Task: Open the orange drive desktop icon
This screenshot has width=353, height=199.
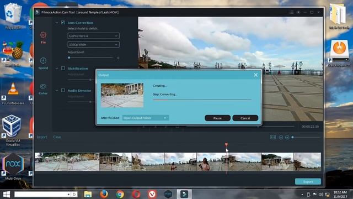Action: [x=340, y=53]
